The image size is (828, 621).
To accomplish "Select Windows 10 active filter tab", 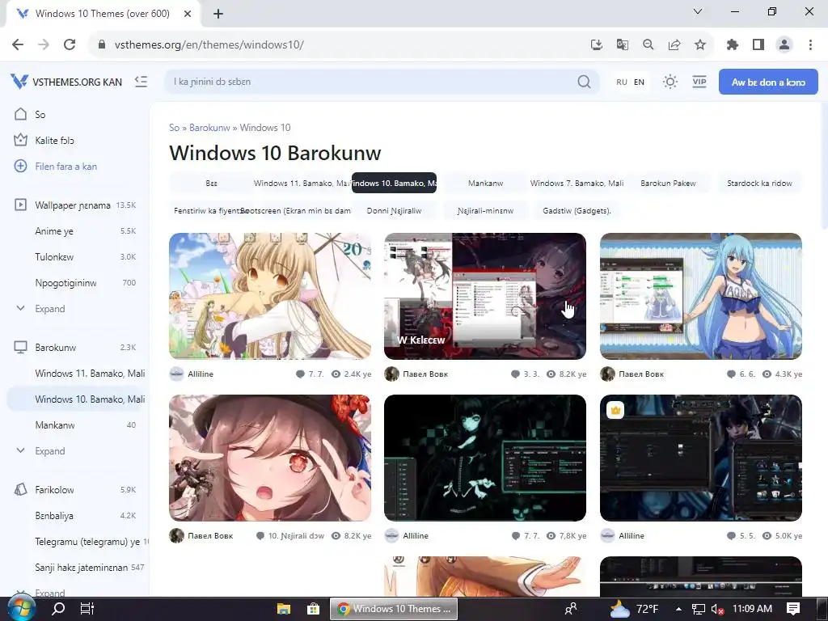I will (x=394, y=184).
